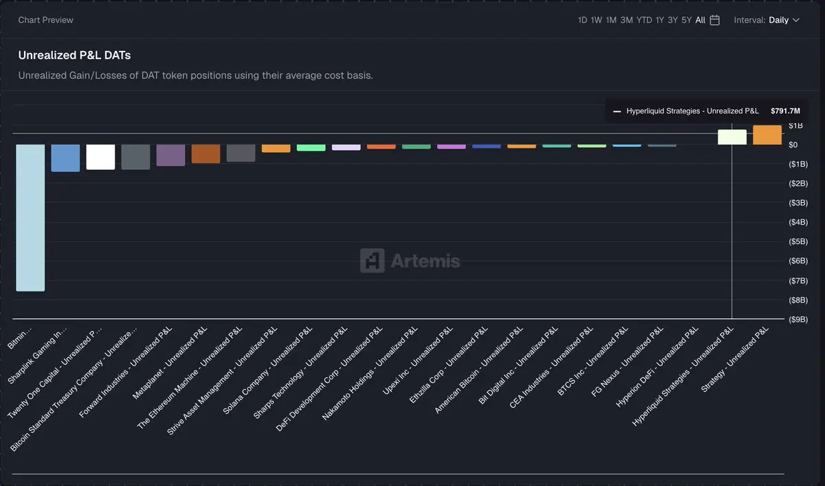The width and height of the screenshot is (825, 486).
Task: Click the Bitcoin Standard Treasury gray bar
Action: click(x=135, y=157)
